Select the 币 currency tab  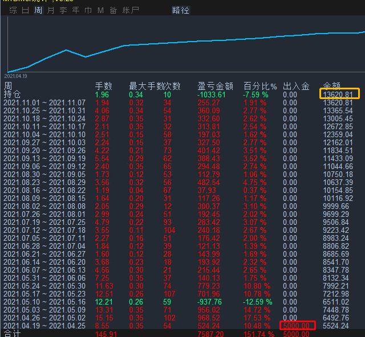[x=88, y=10]
